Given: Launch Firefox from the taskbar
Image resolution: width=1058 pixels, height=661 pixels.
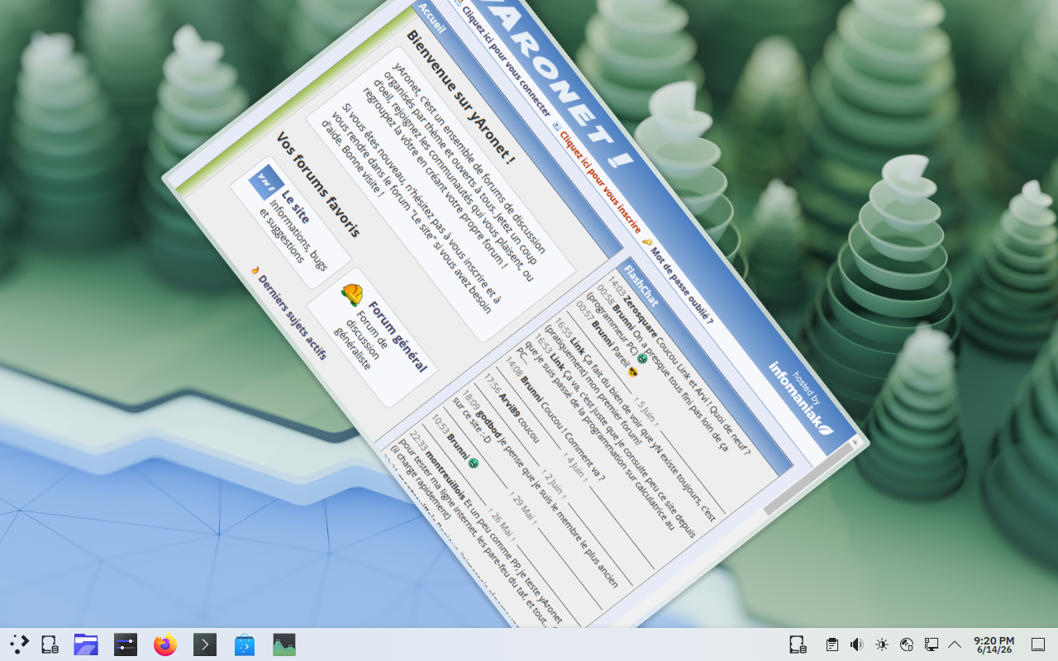Looking at the screenshot, I should coord(165,644).
